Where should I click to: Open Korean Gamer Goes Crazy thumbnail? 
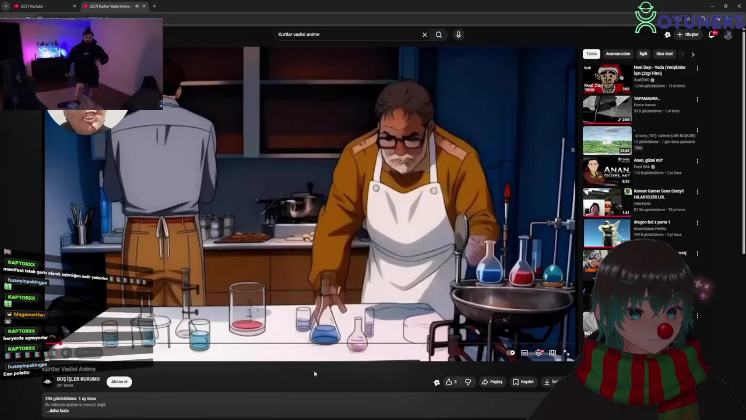pos(607,202)
